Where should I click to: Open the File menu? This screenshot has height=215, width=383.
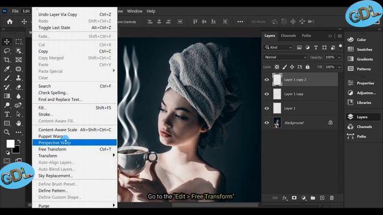[x=16, y=11]
